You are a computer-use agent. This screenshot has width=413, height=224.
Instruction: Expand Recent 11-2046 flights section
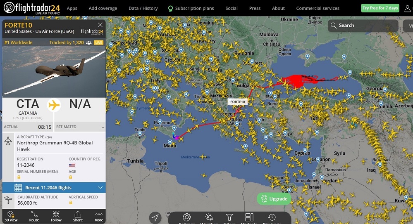click(x=54, y=188)
